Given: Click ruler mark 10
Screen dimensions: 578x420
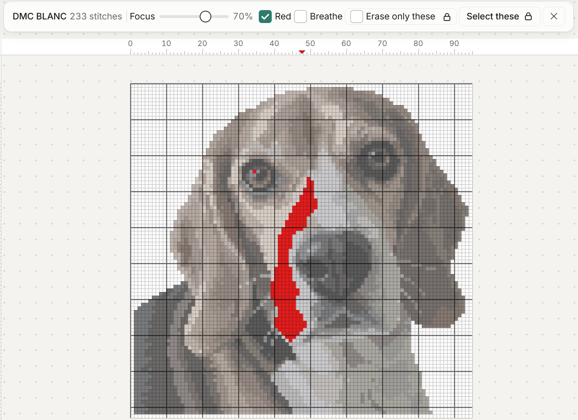Looking at the screenshot, I should click(x=166, y=44).
